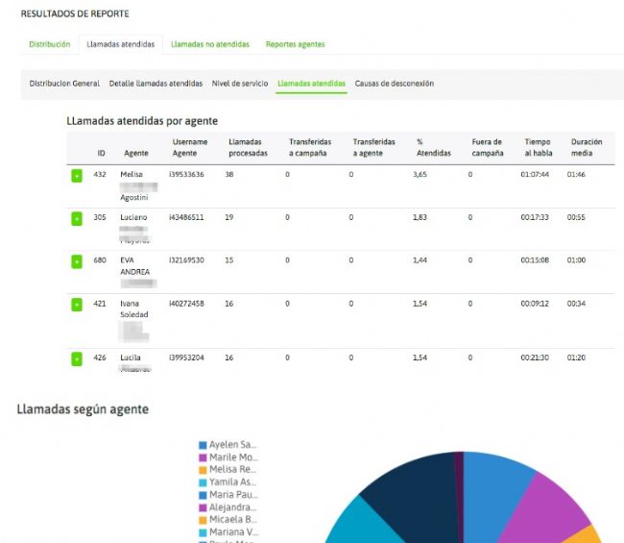Viewport: 624px width, 543px height.
Task: Toggle Alejandra... legend swatch
Action: click(x=203, y=507)
